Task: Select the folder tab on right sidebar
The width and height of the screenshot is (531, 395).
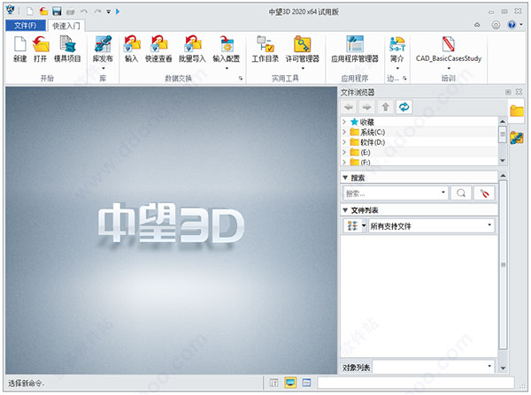Action: (517, 111)
